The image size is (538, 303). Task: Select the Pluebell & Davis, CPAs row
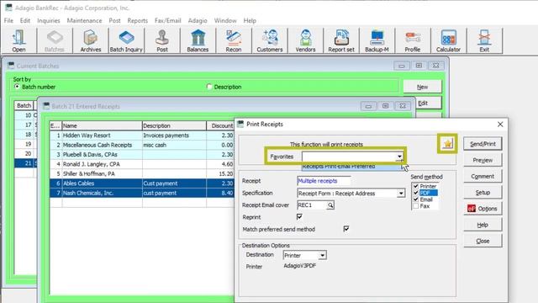142,155
